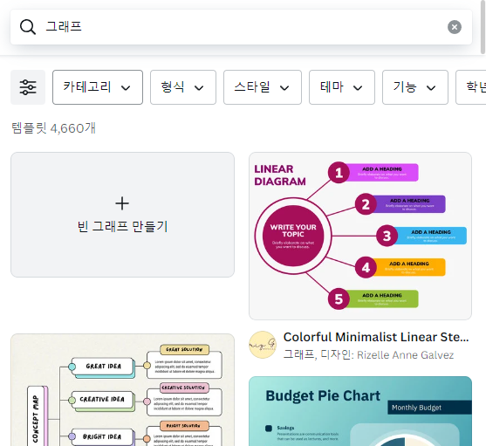Expand the 기능 dropdown
The width and height of the screenshot is (486, 446).
[415, 87]
